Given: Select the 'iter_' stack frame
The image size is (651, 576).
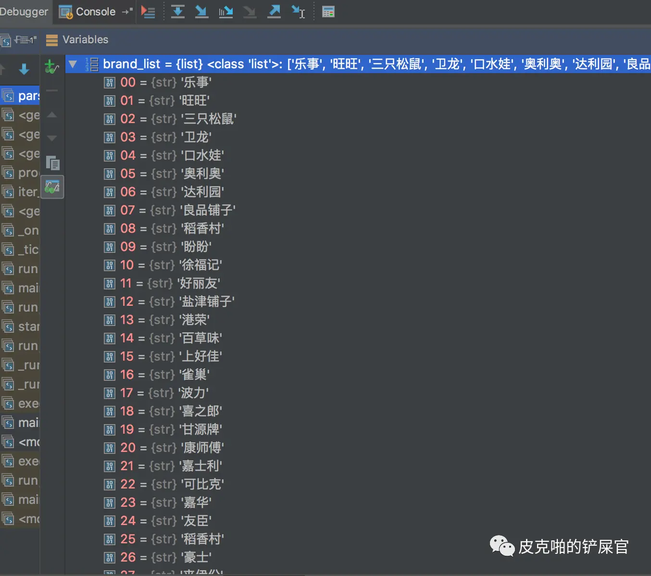Looking at the screenshot, I should pyautogui.click(x=20, y=192).
